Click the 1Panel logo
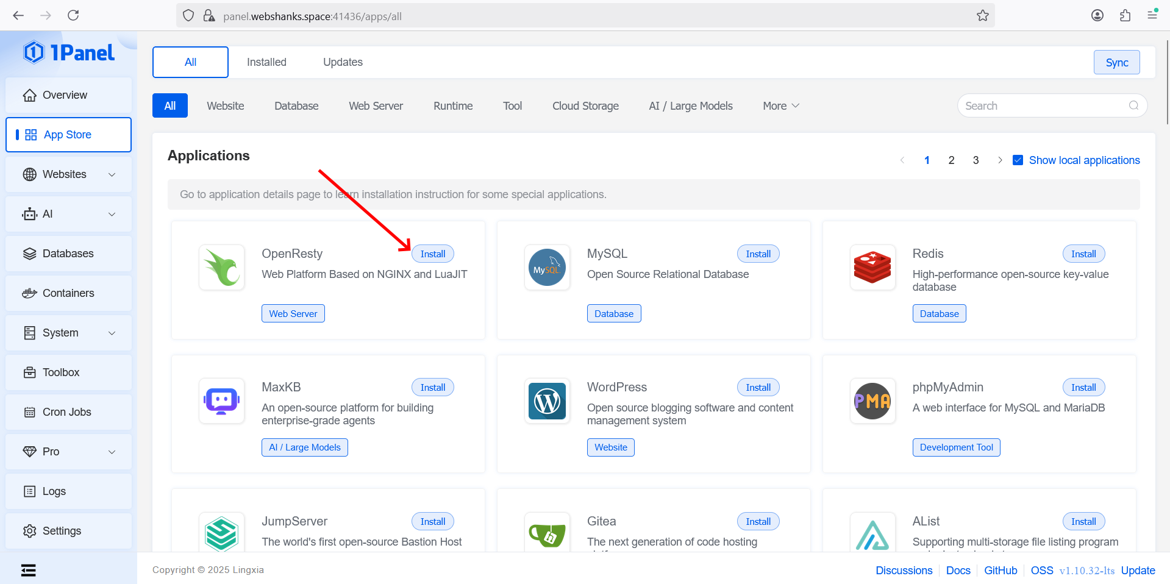1170x584 pixels. coord(69,53)
